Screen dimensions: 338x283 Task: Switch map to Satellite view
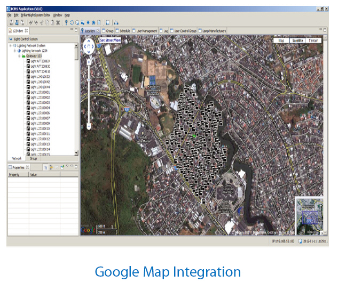coord(297,40)
